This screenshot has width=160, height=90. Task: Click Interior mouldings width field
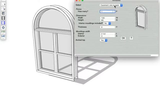point(107,34)
